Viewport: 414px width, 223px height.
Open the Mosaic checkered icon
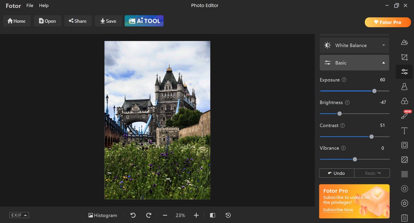[404, 174]
